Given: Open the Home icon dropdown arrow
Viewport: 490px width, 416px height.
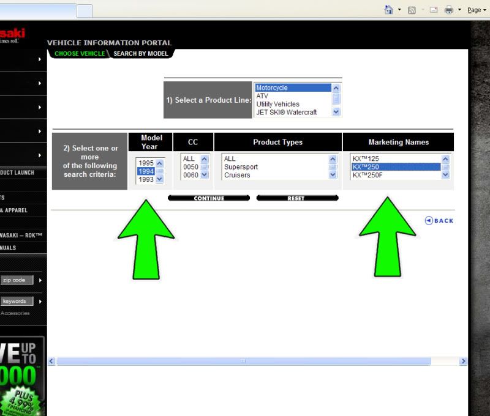Looking at the screenshot, I should 399,10.
